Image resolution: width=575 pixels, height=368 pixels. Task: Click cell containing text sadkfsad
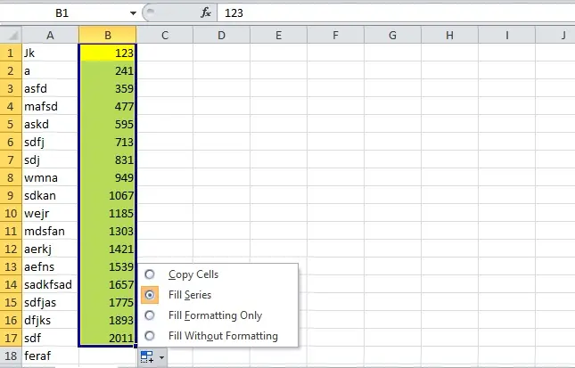pos(50,284)
